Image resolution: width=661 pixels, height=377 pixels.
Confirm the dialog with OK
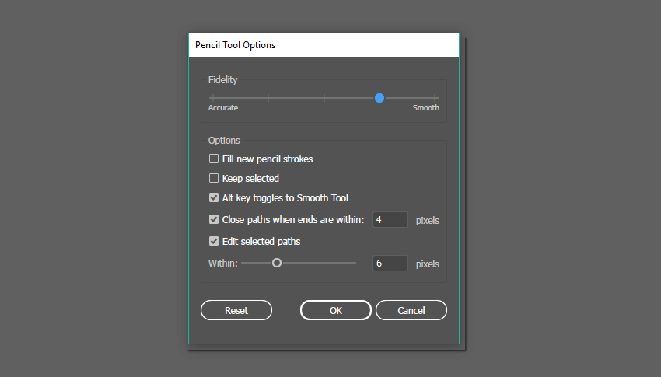(x=335, y=310)
